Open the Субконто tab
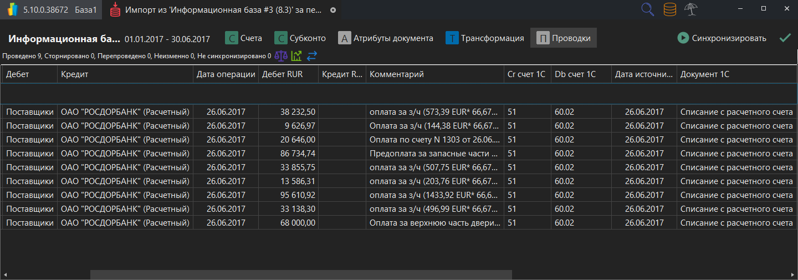 coord(300,38)
